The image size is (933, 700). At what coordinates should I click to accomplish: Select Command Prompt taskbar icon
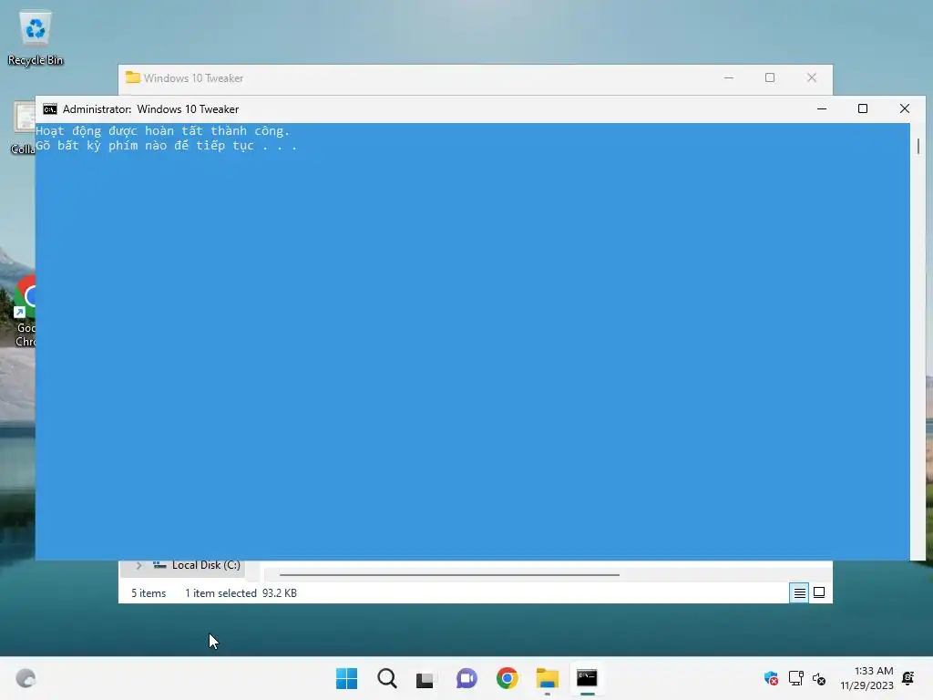(587, 678)
